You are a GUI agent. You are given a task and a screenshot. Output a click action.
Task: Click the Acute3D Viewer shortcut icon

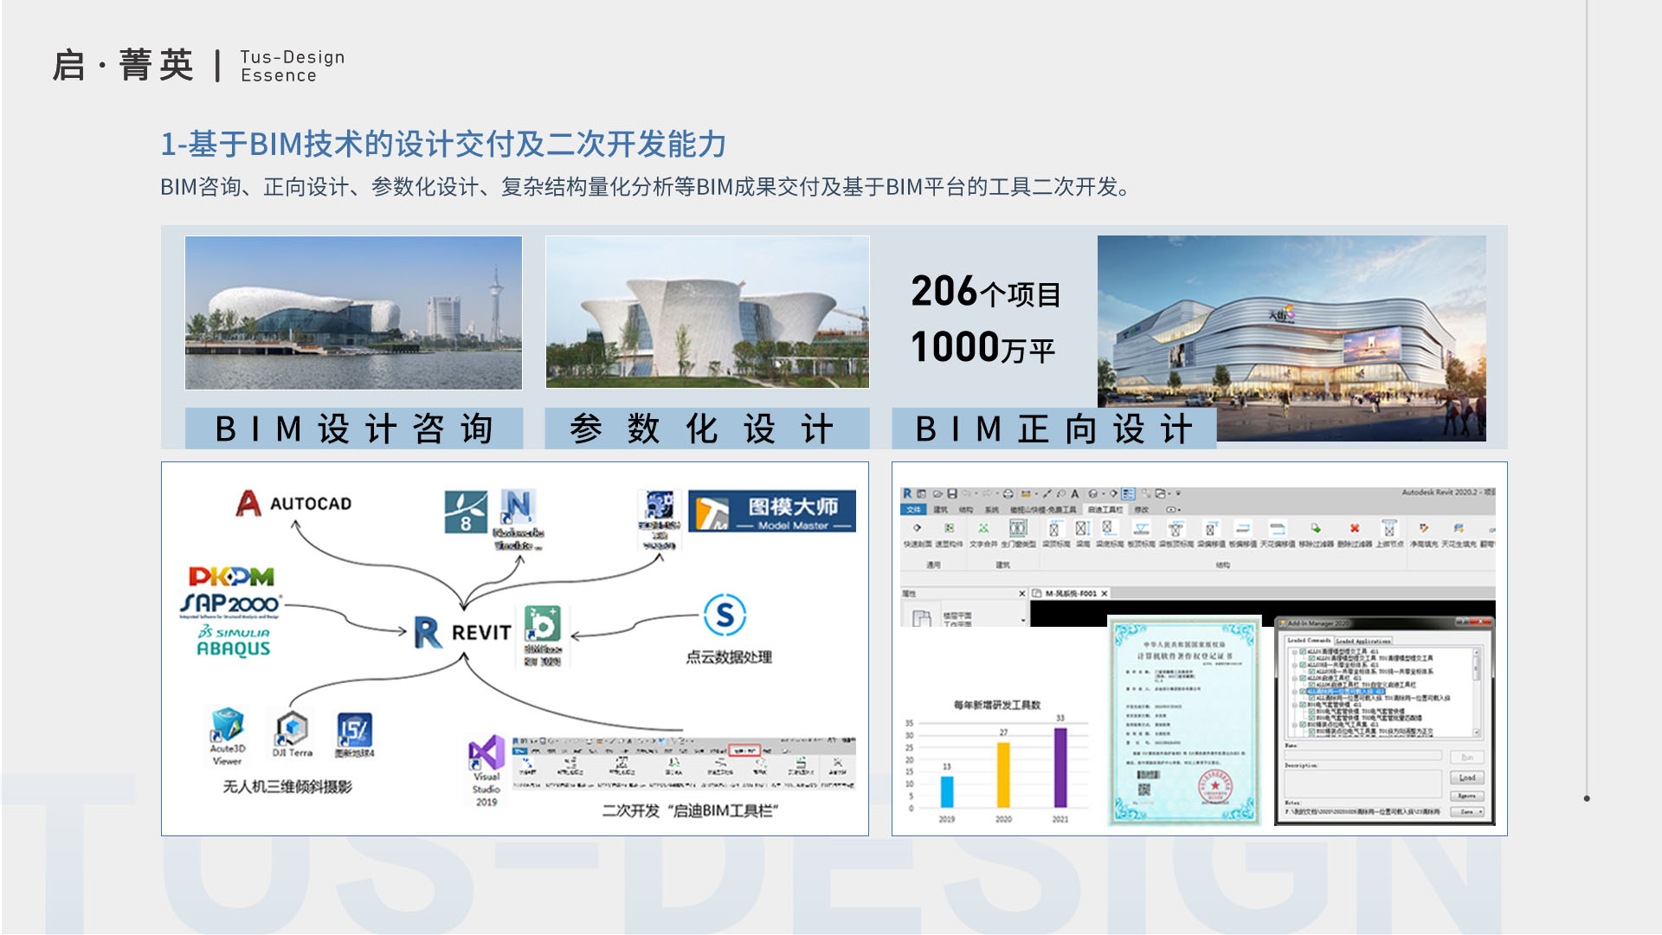[227, 725]
